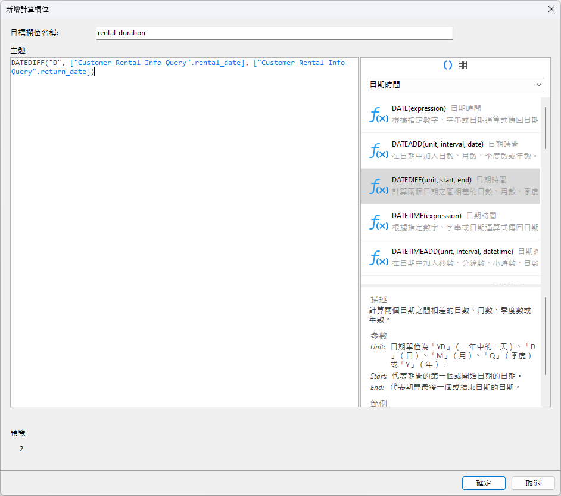Switch to the fields table icon tab
The image size is (561, 496).
pyautogui.click(x=463, y=66)
